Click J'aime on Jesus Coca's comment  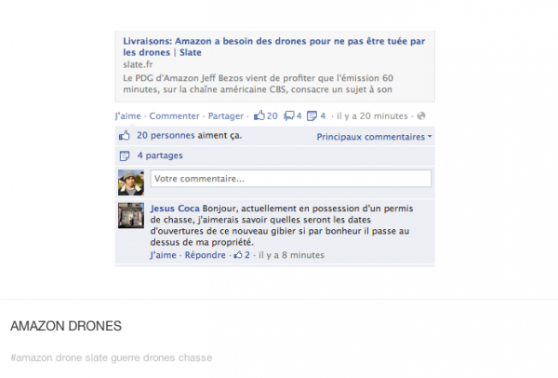click(163, 255)
